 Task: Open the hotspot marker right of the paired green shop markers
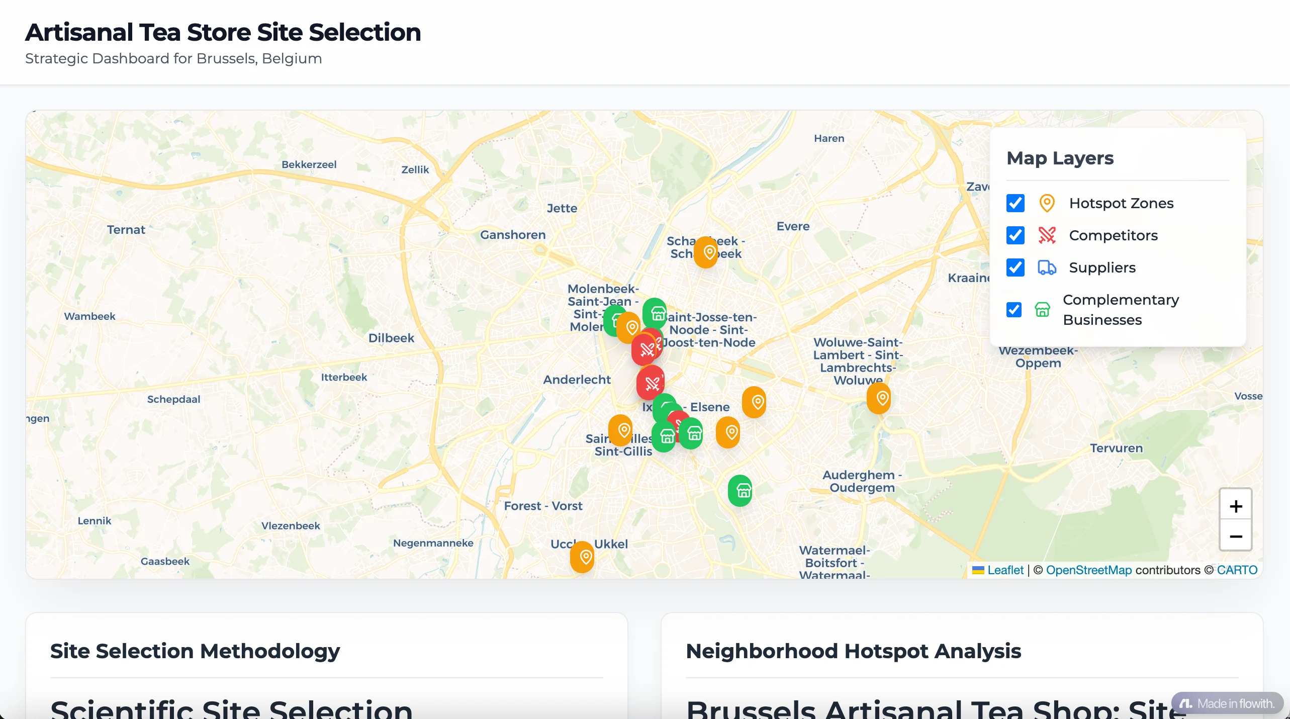tap(728, 432)
